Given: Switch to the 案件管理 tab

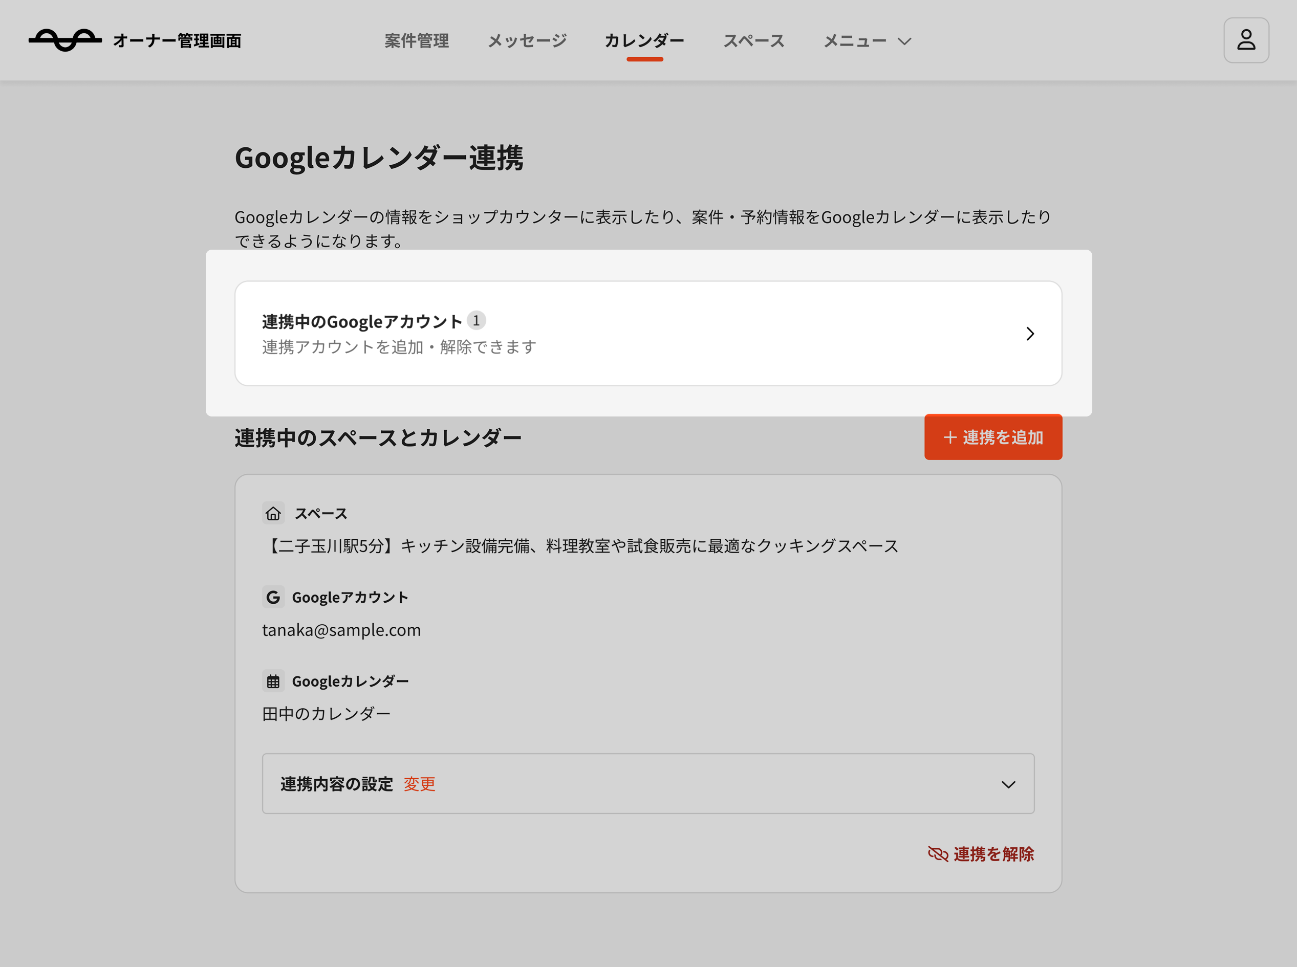Looking at the screenshot, I should 416,40.
